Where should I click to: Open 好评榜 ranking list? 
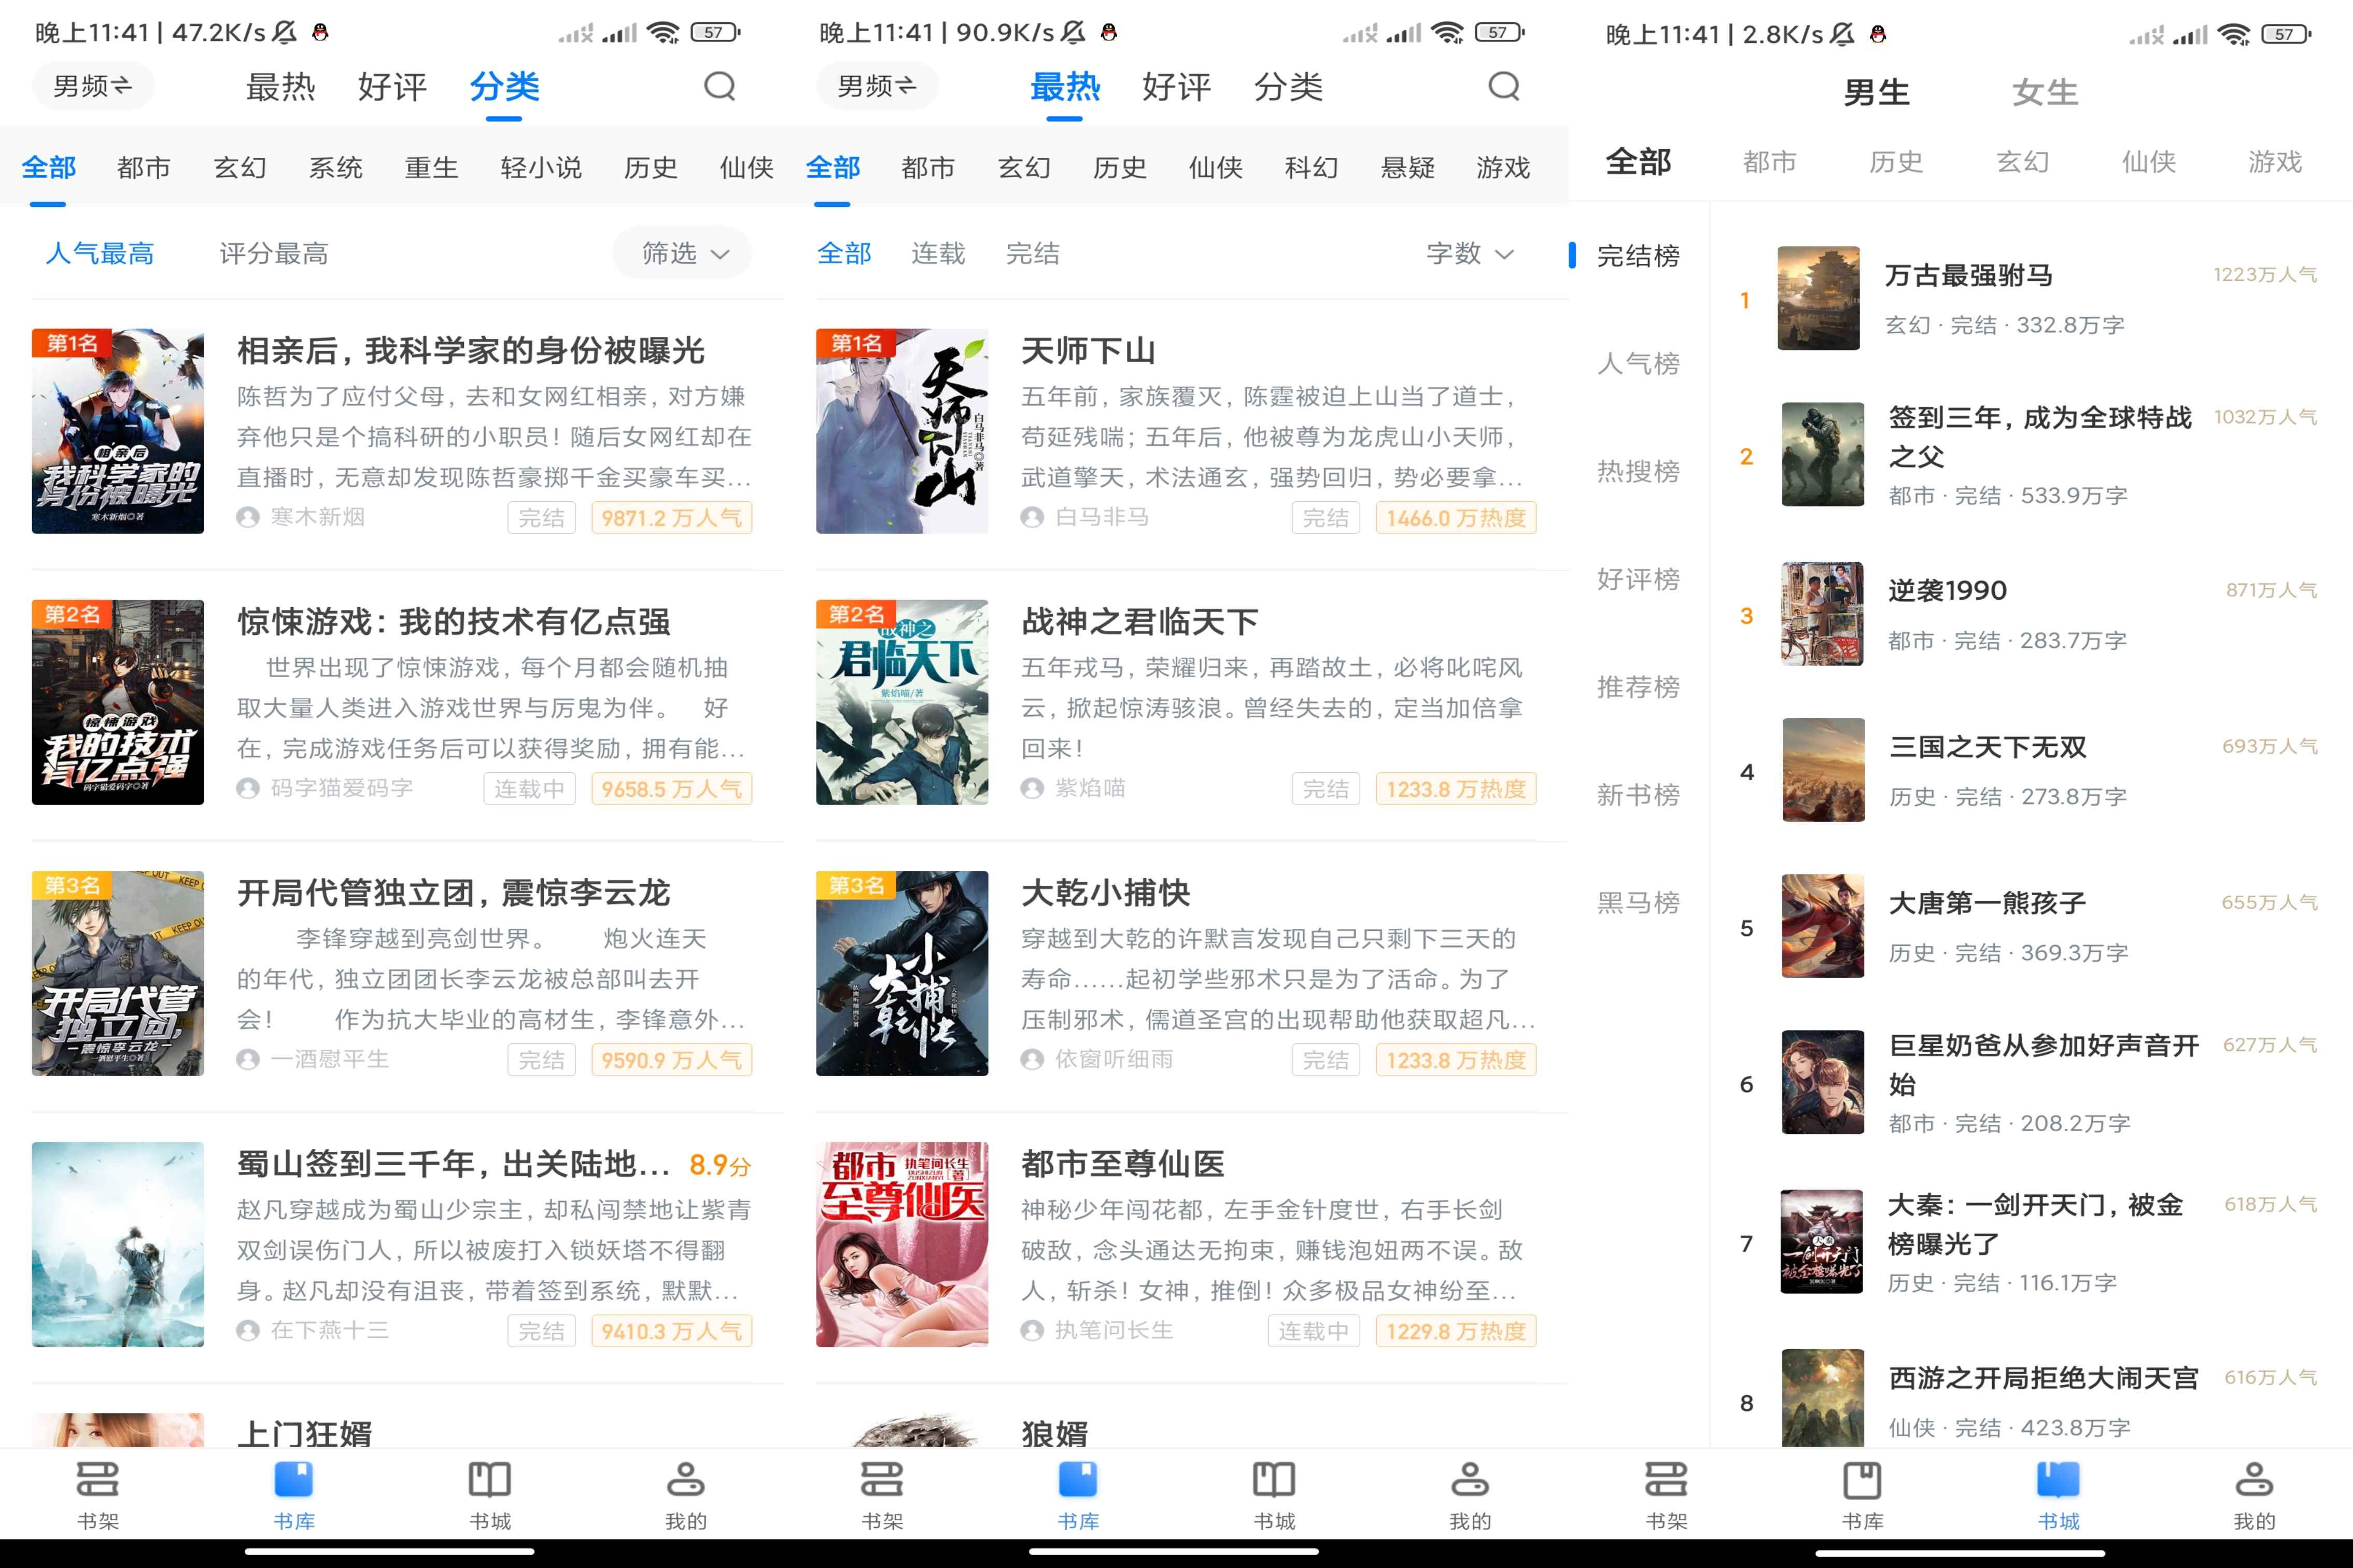[x=1638, y=579]
